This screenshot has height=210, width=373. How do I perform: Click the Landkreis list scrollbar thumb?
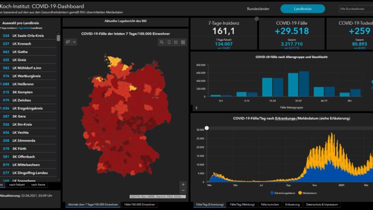tap(58, 38)
